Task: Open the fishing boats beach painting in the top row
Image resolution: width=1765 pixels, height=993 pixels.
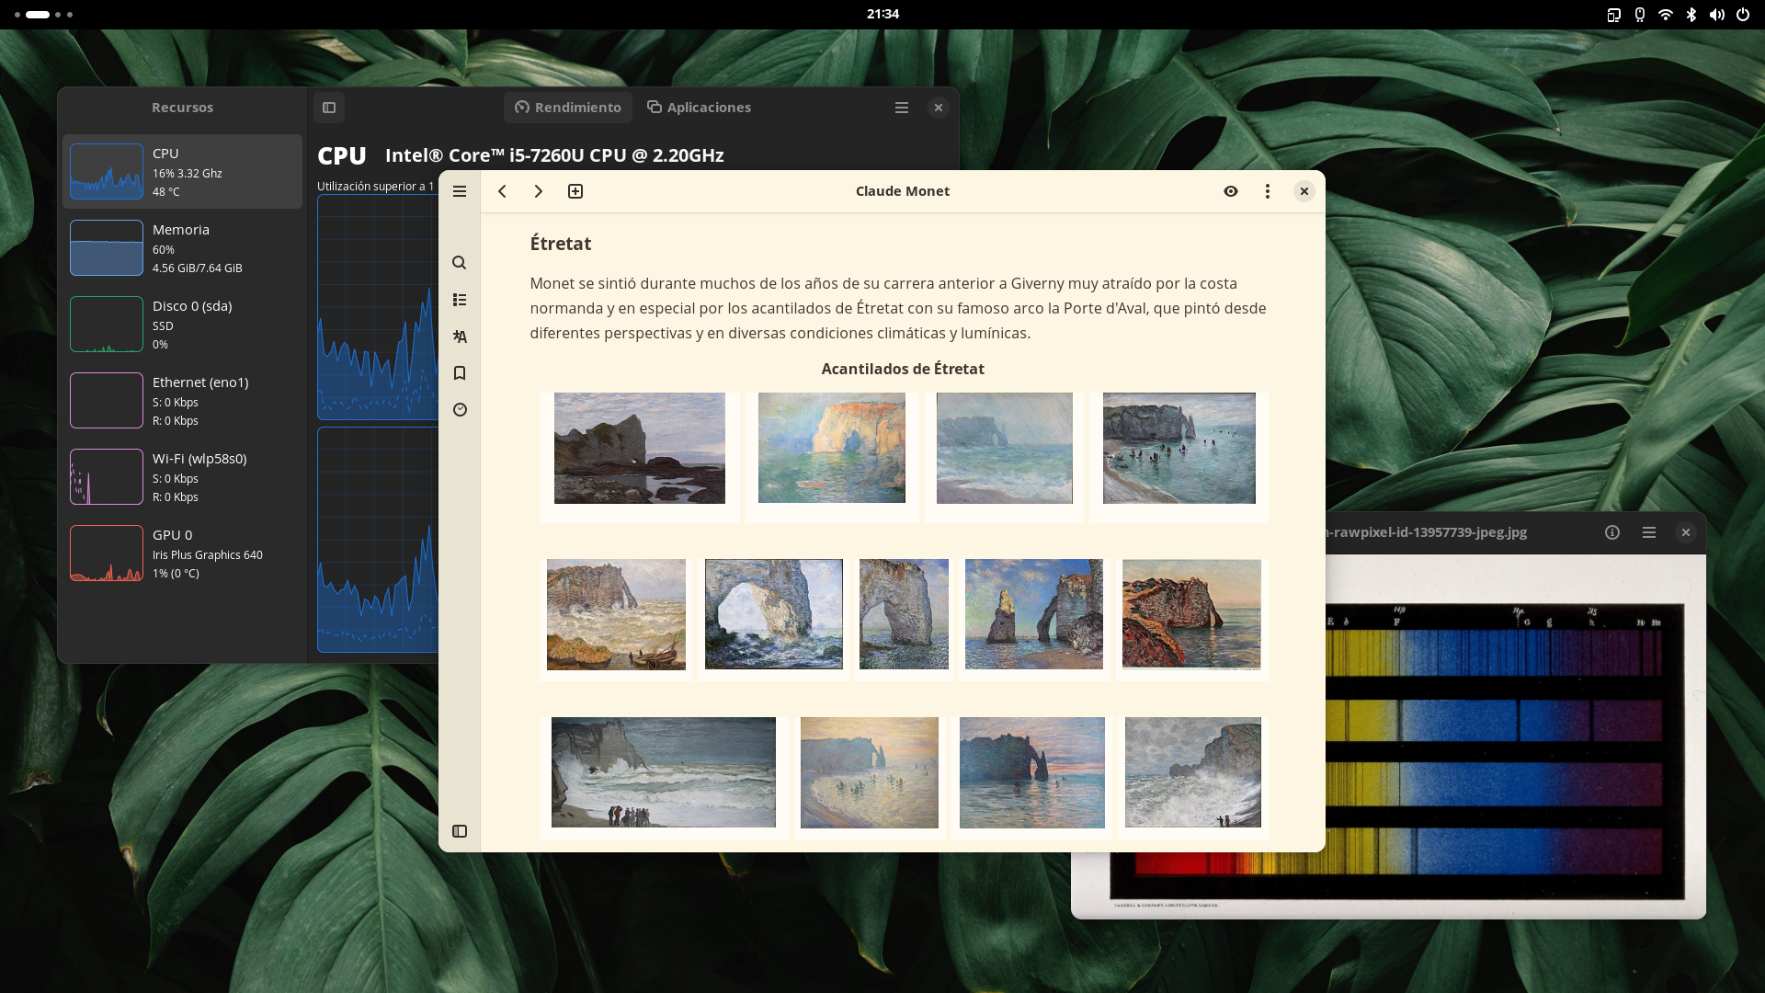Action: (1179, 448)
